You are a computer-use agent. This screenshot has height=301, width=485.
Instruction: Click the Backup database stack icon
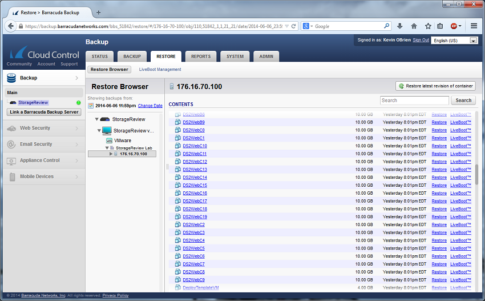(11, 78)
